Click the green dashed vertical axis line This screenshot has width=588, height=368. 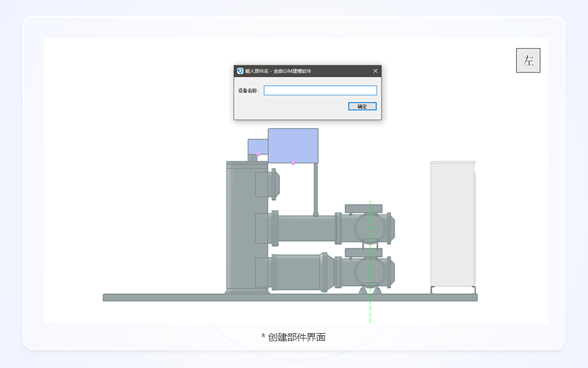pos(370,312)
